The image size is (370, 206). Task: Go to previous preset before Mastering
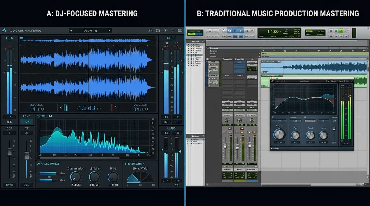[71, 31]
